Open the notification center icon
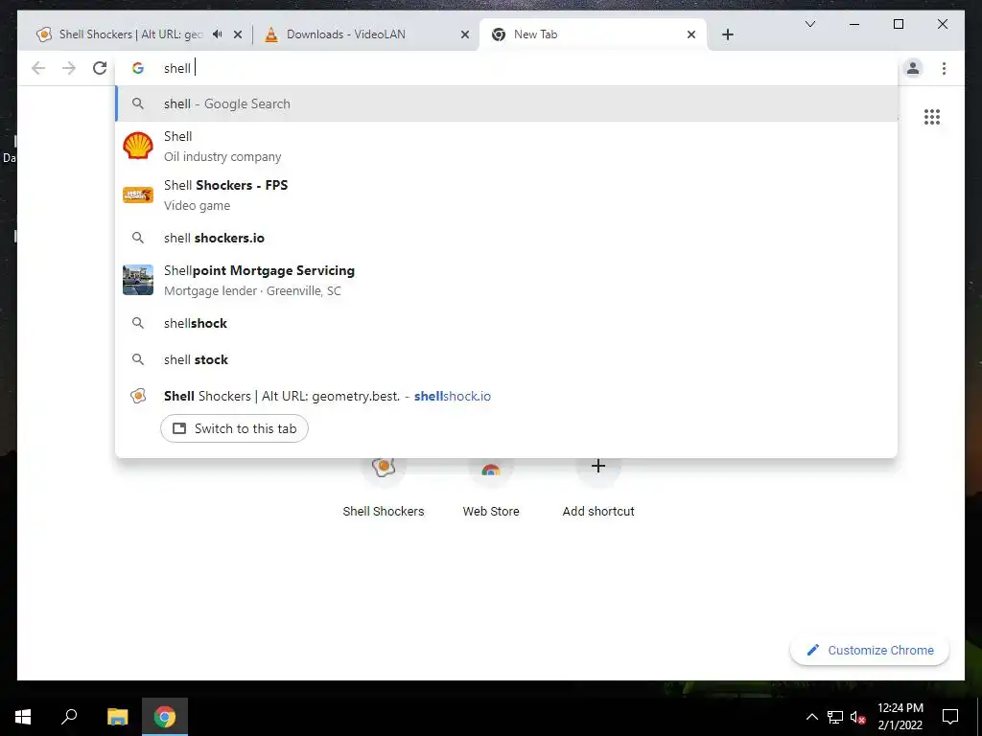The image size is (982, 736). tap(950, 717)
